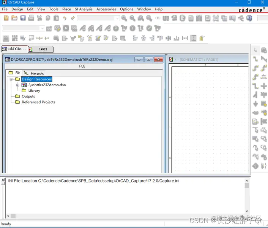Select Place Wire tool in right palette
268x228 pixels.
coord(255,59)
